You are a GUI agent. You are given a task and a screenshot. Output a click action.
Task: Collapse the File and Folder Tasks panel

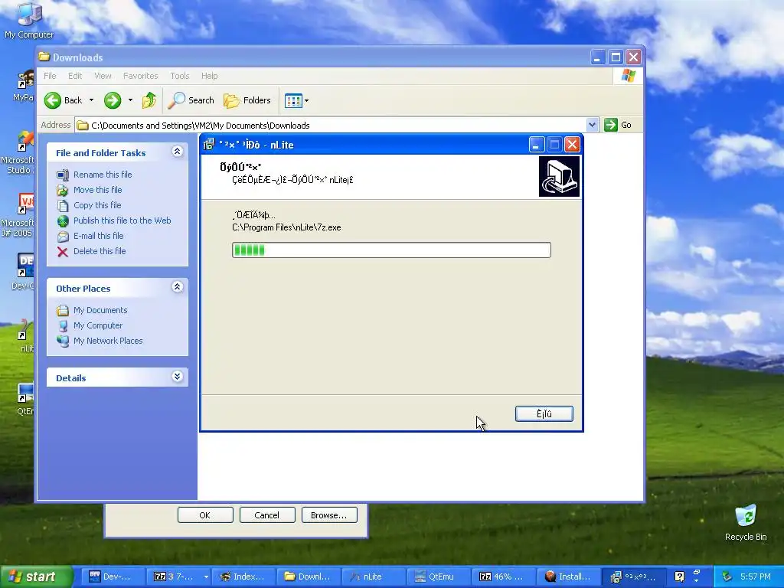tap(178, 152)
